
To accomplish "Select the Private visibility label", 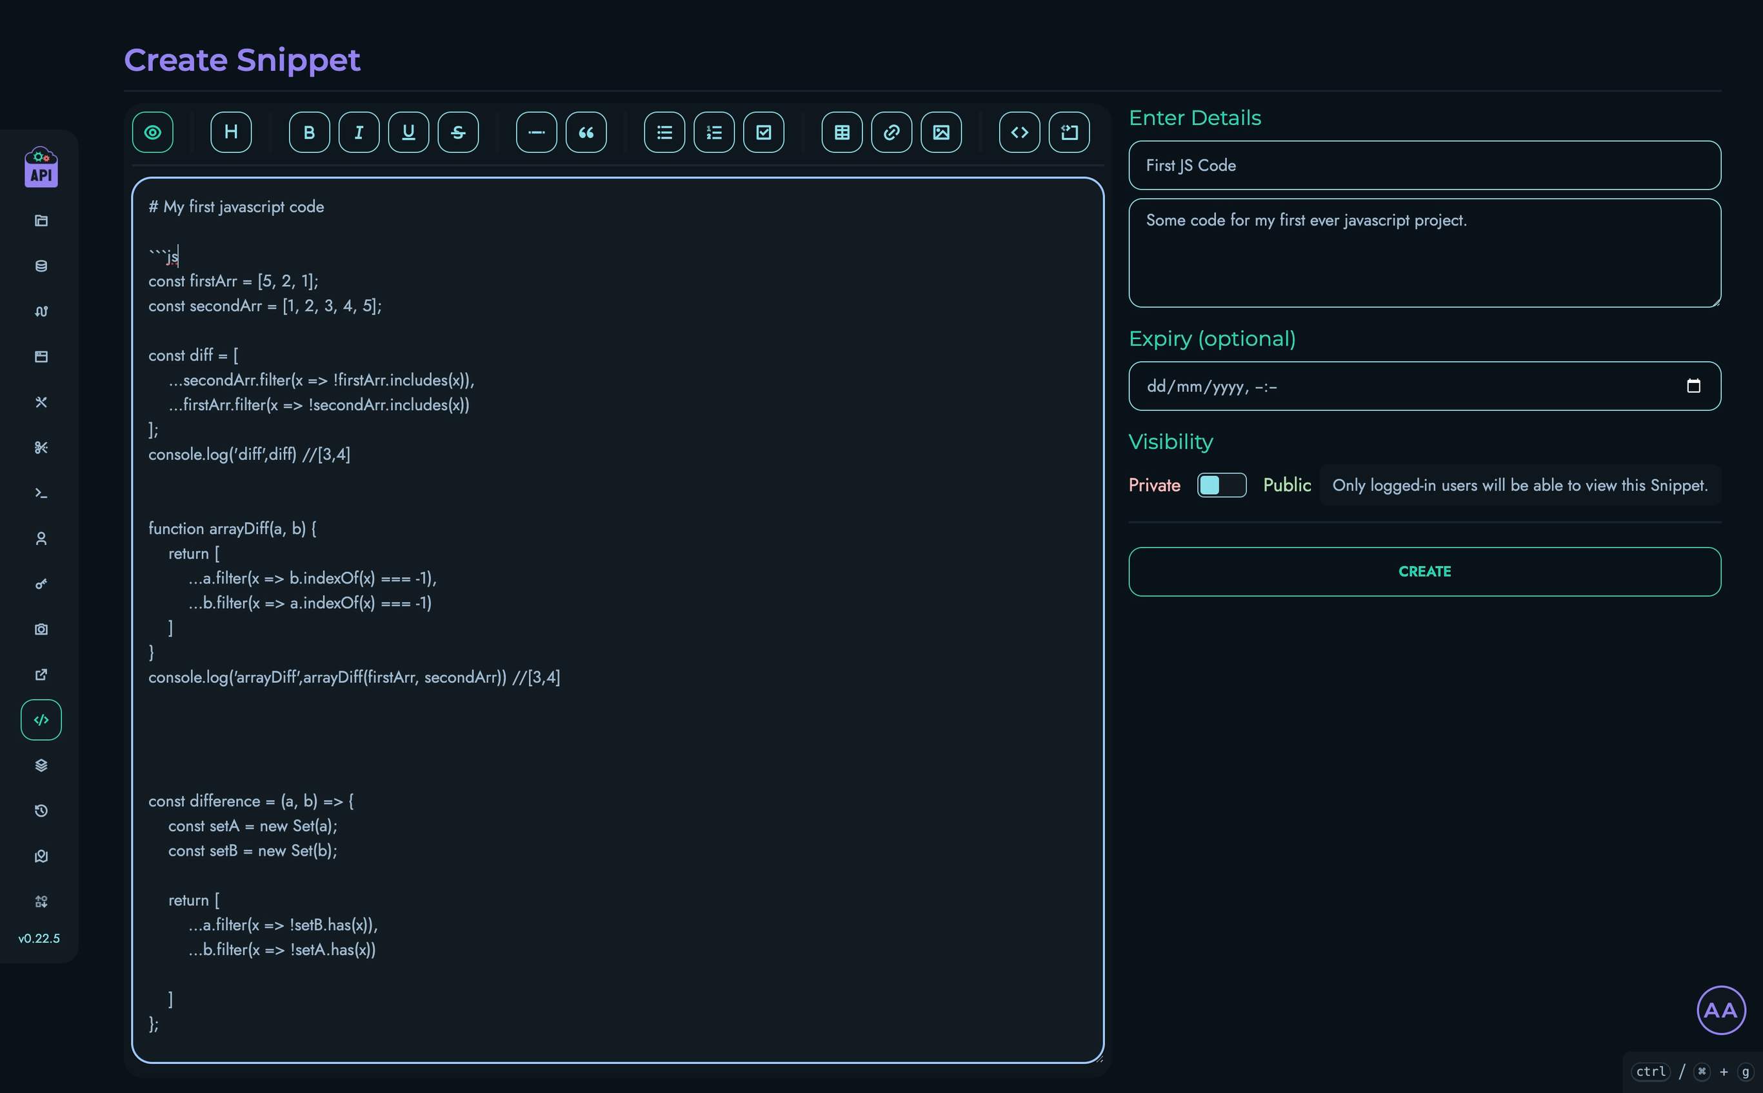I will coord(1154,485).
